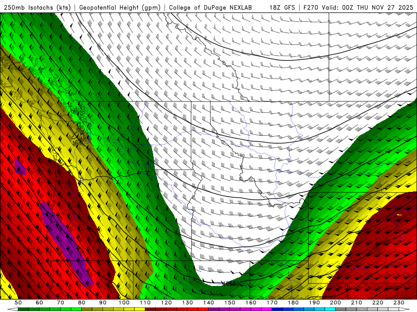Click the "100" value on the color scale
Screen dimensions: 417x312
click(124, 303)
